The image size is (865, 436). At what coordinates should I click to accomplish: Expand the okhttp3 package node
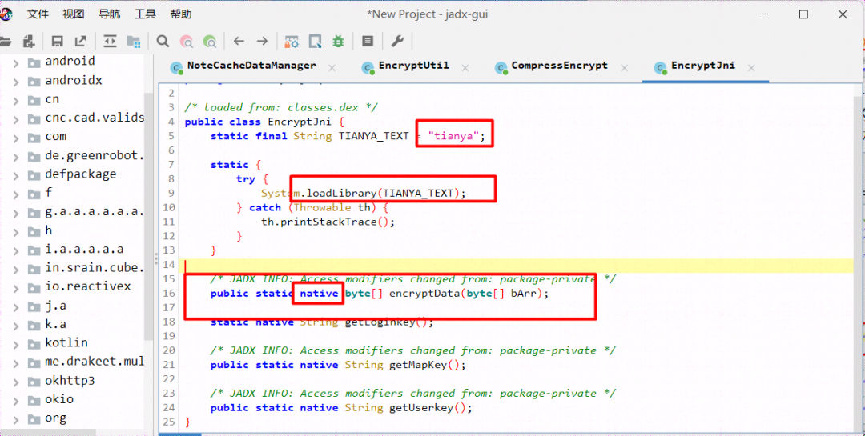coord(15,381)
